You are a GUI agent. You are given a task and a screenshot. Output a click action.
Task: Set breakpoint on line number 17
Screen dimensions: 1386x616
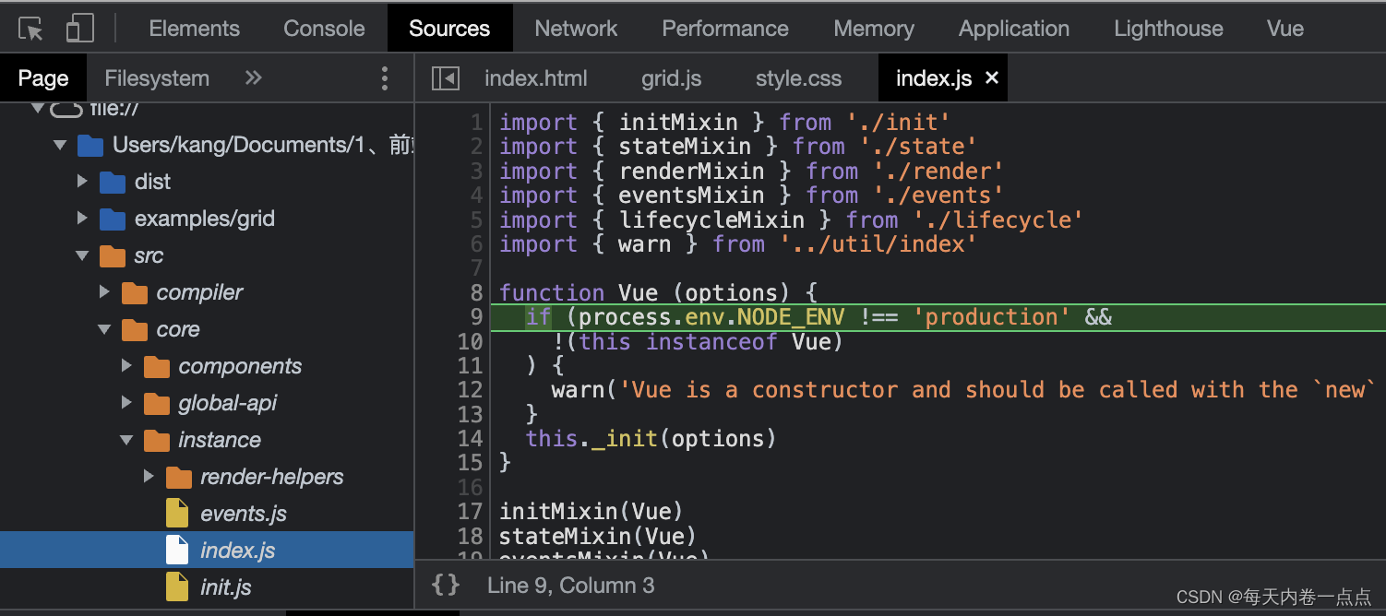[471, 511]
